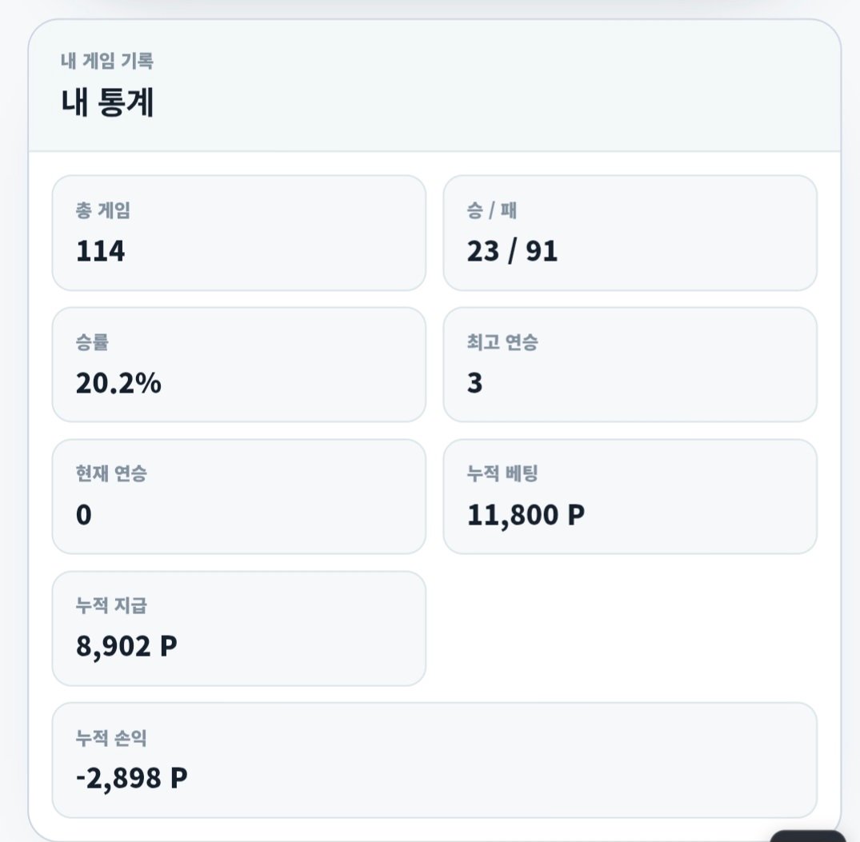Select the 누적 베팅 card label
This screenshot has height=842, width=860.
[502, 473]
